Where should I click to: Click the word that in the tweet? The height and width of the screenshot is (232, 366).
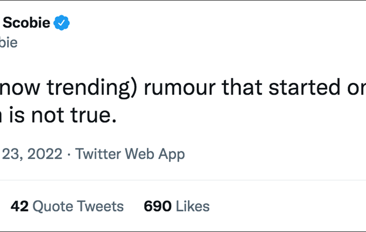242,87
